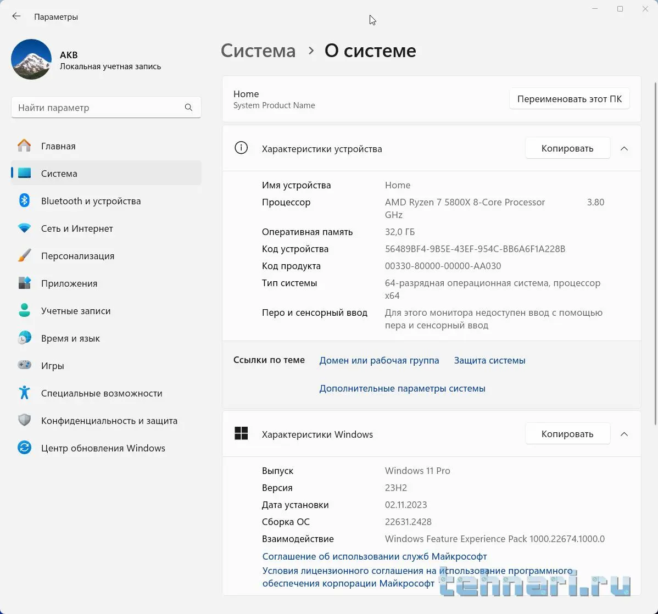Go to Bluetooth и устройства

click(91, 201)
